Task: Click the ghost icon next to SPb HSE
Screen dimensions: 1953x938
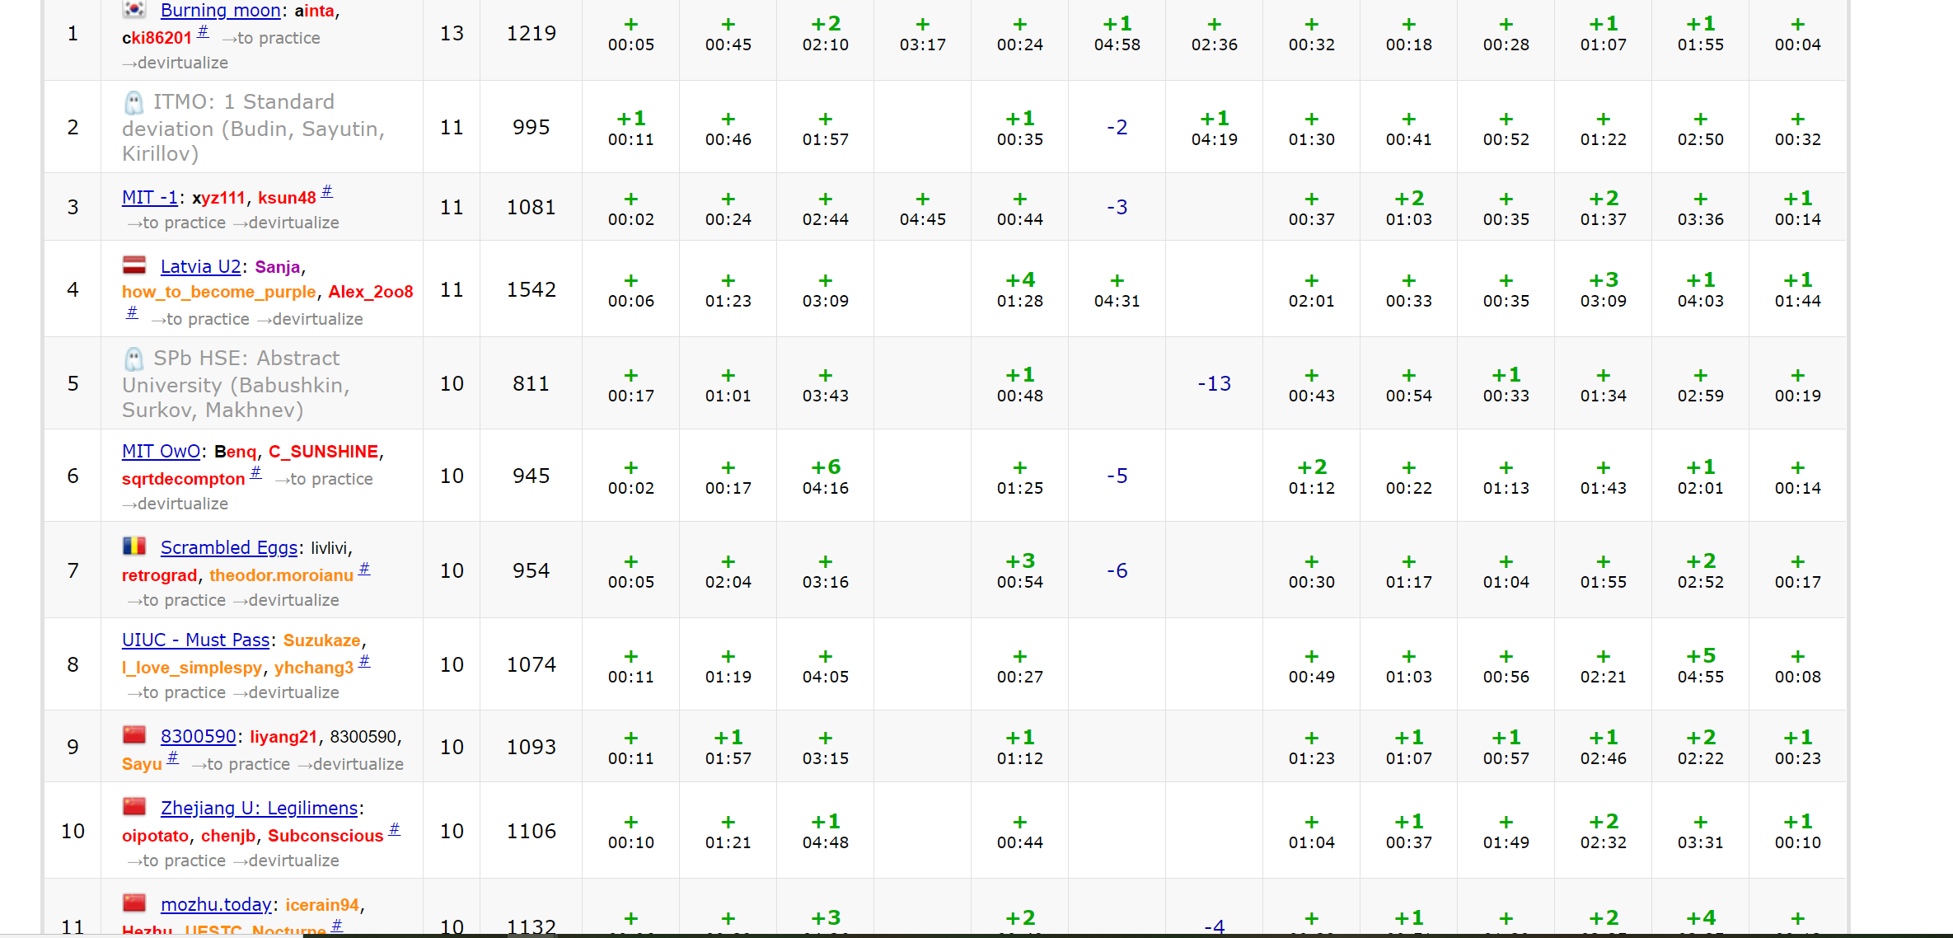Action: tap(133, 359)
